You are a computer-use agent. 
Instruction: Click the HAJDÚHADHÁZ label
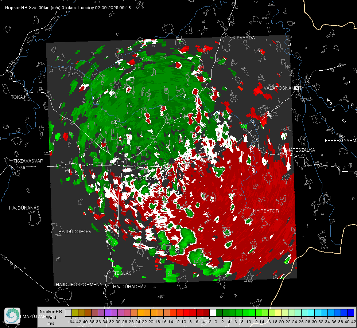coord(130,287)
